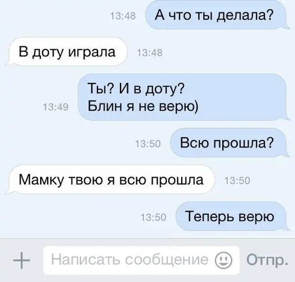Tap the plus attachment icon
Screen dimensions: 295x282
(x=21, y=260)
